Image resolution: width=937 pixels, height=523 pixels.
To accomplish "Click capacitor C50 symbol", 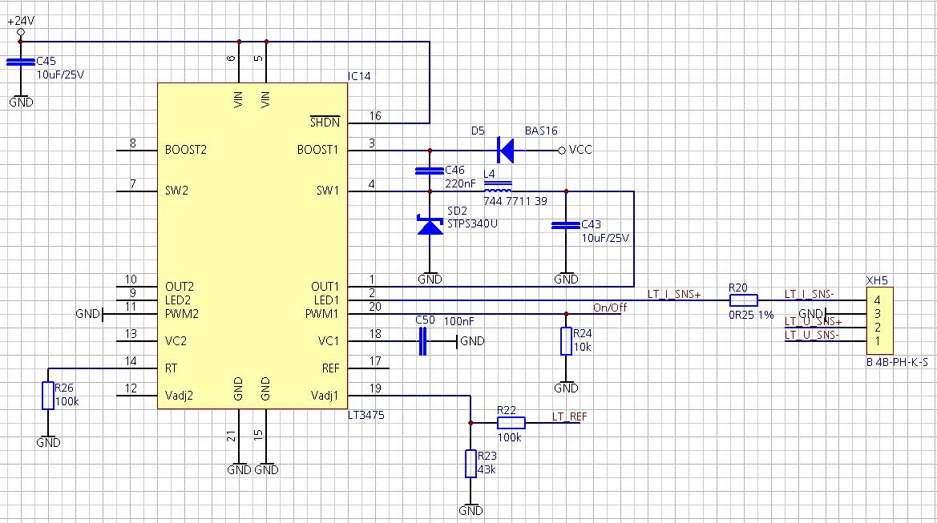I will tap(423, 341).
